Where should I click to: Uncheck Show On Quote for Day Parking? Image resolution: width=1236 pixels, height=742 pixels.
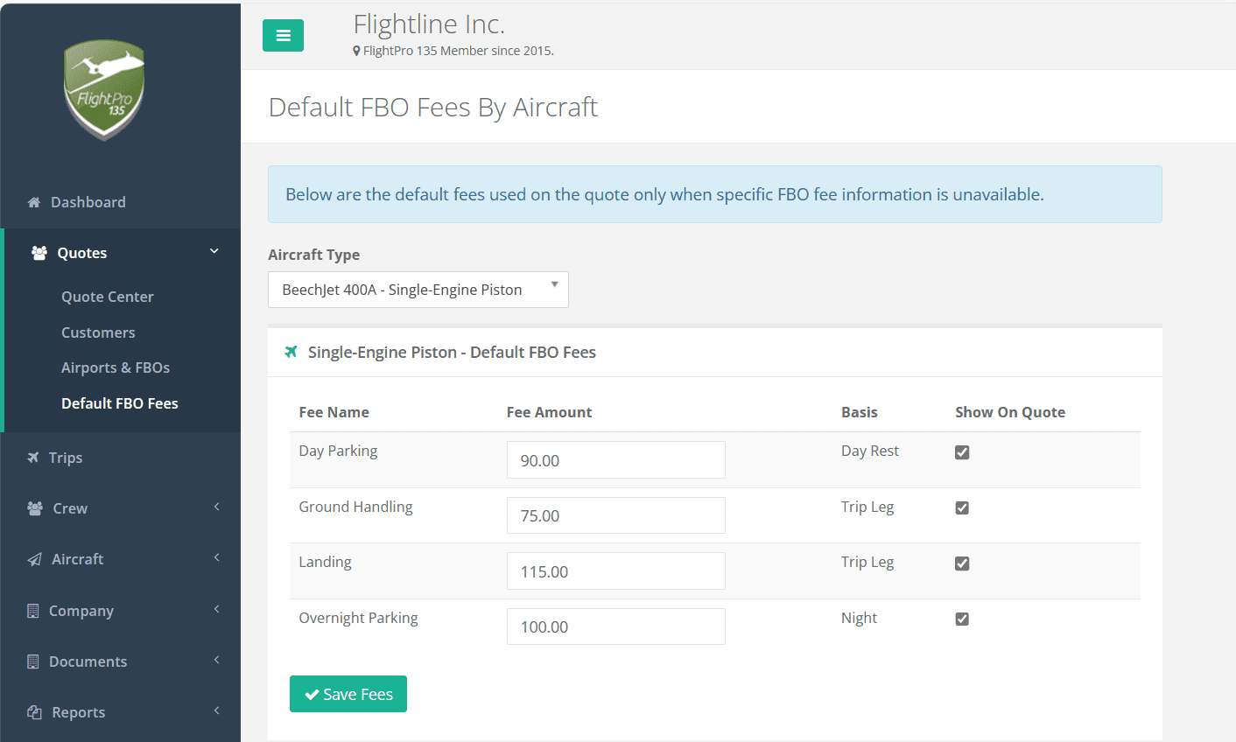(x=962, y=452)
